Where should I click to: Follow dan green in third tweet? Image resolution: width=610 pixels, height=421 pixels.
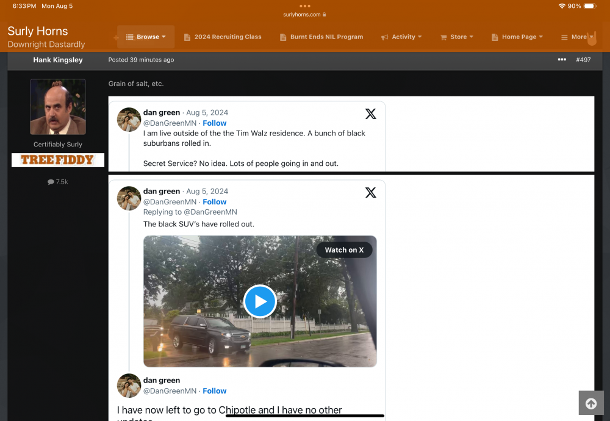point(215,391)
